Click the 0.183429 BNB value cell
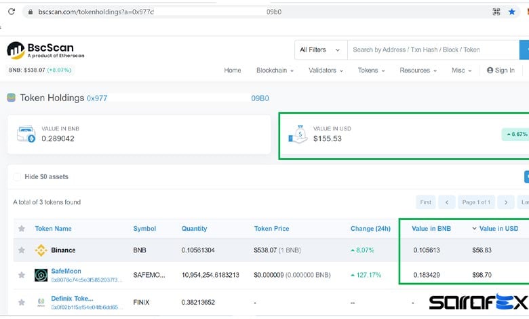The width and height of the screenshot is (529, 319). click(427, 275)
